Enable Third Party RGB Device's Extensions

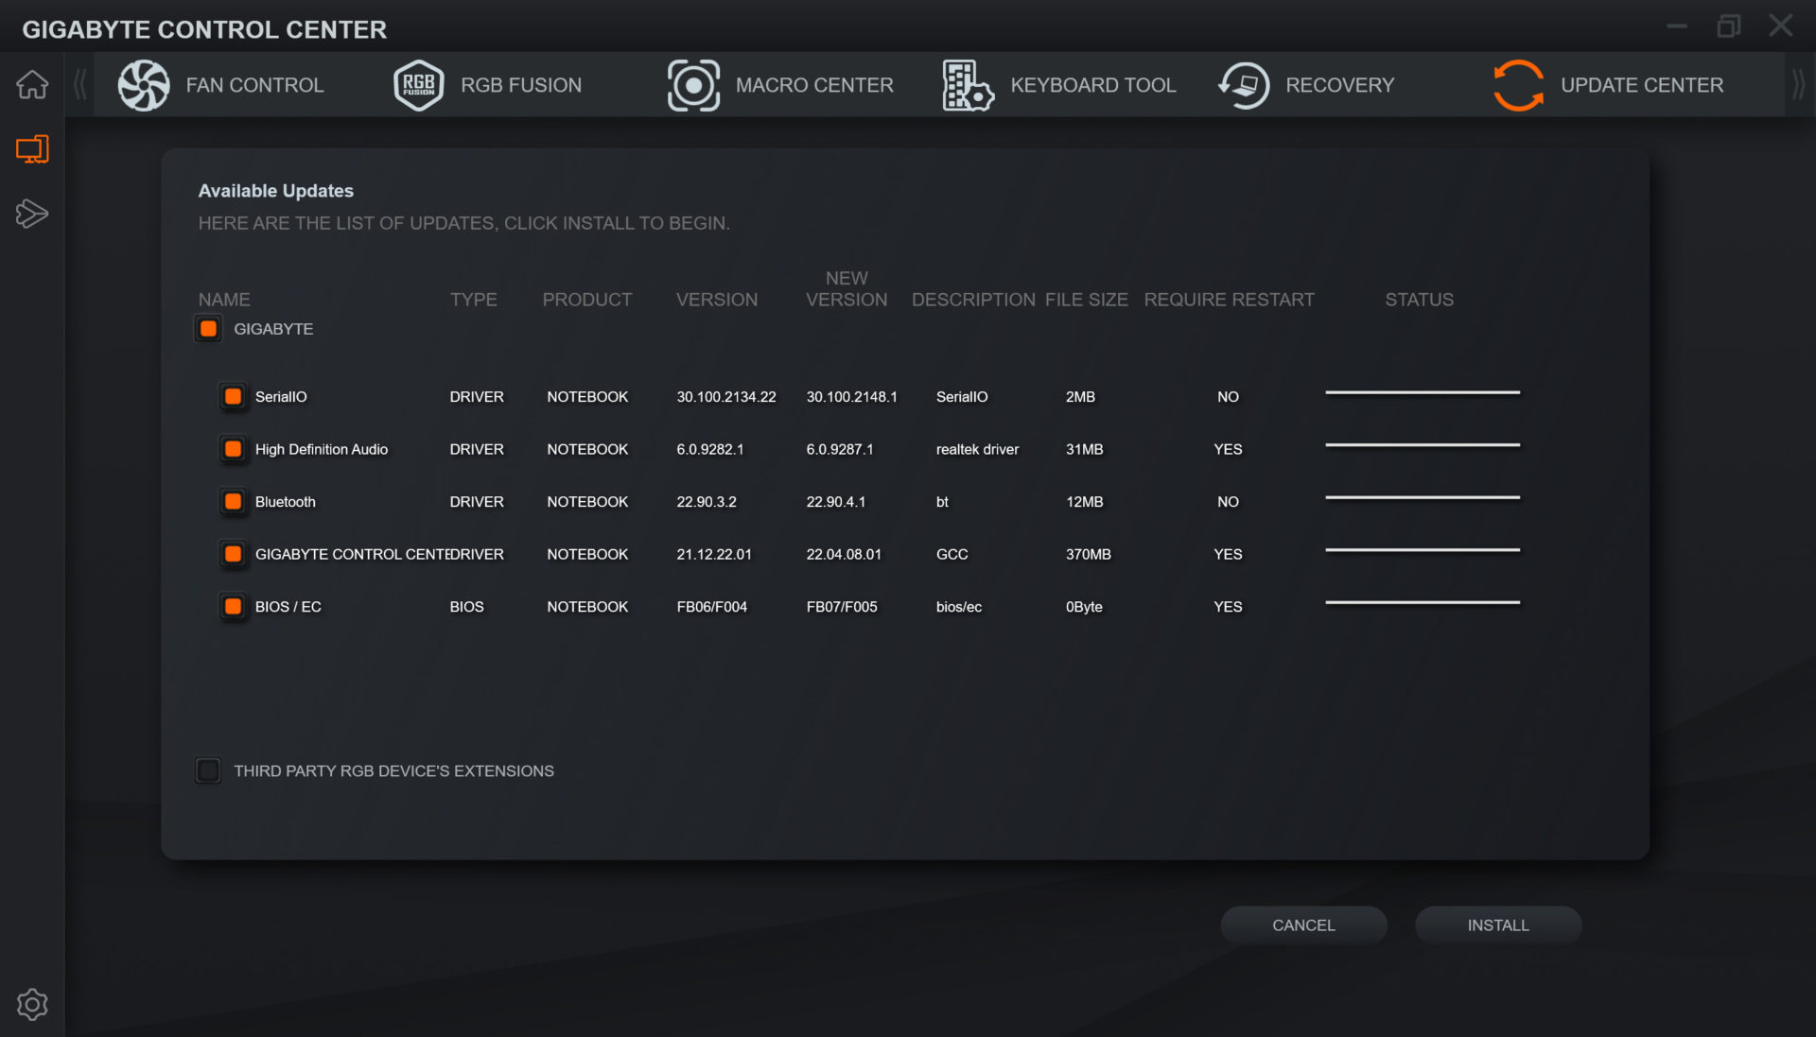pyautogui.click(x=208, y=771)
